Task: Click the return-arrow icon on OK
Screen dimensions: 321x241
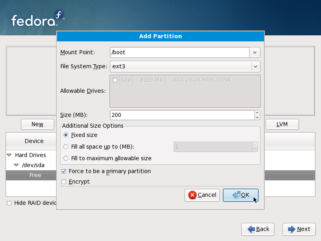Action: click(236, 194)
